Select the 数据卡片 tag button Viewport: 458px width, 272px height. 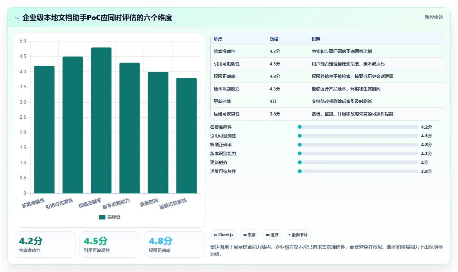coord(298,235)
